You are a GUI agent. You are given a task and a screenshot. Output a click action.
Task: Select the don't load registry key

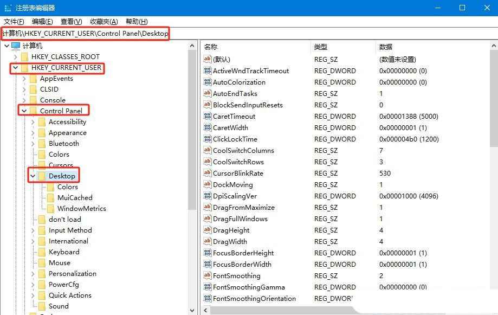click(66, 219)
